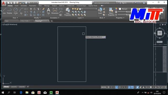Screen dimensions: 168x95
Task: Select the Line draw tool
Action: point(4,11)
